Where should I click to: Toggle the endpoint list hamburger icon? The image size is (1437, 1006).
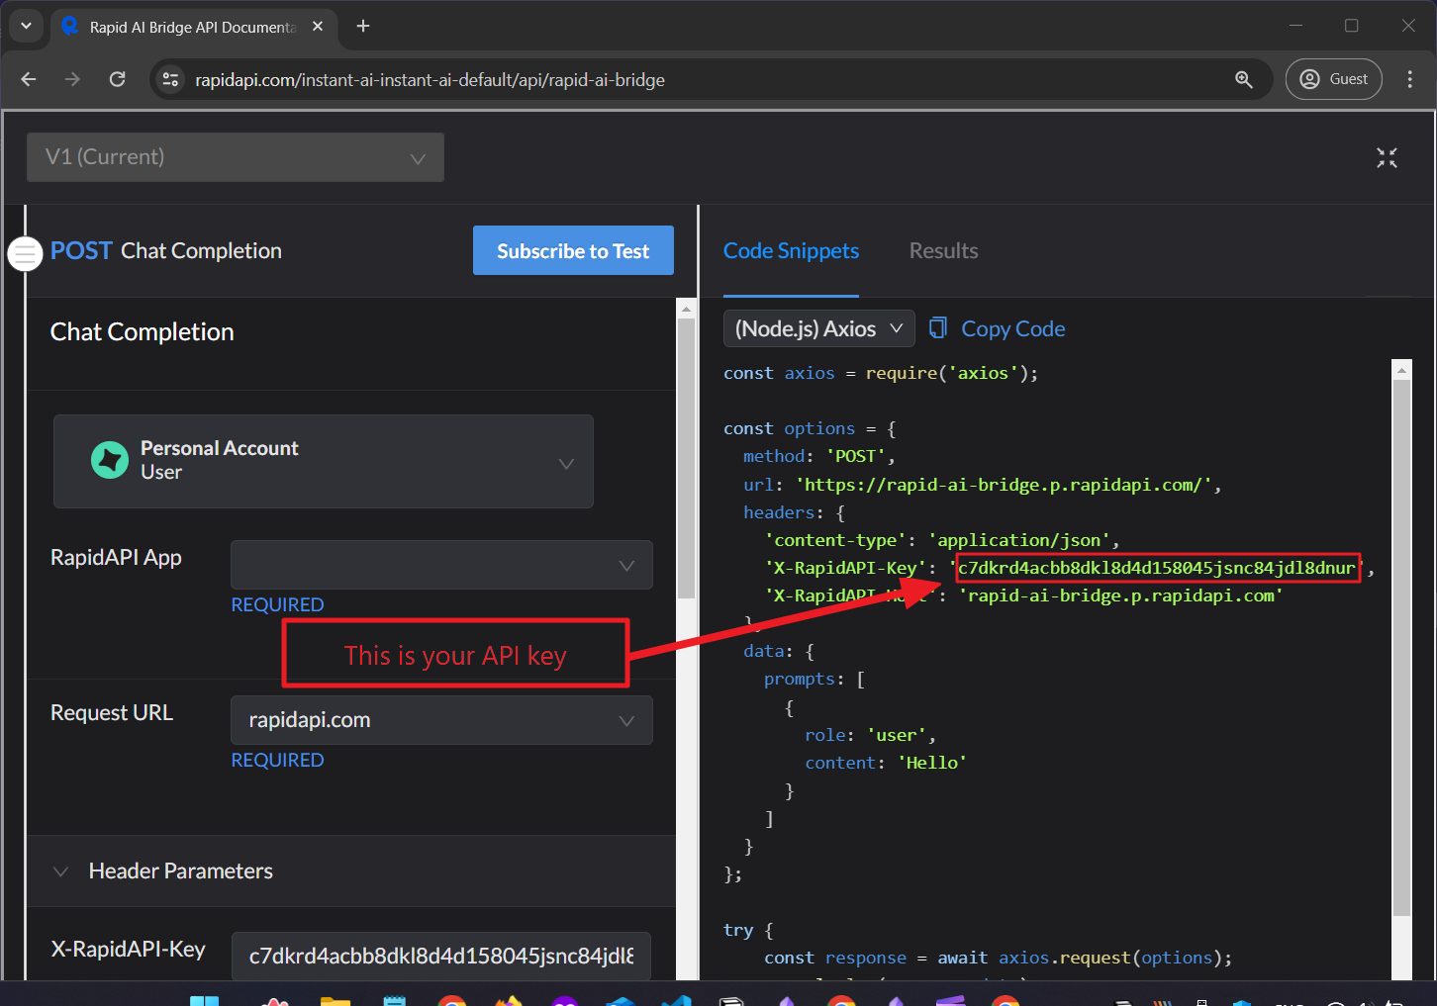tap(25, 254)
